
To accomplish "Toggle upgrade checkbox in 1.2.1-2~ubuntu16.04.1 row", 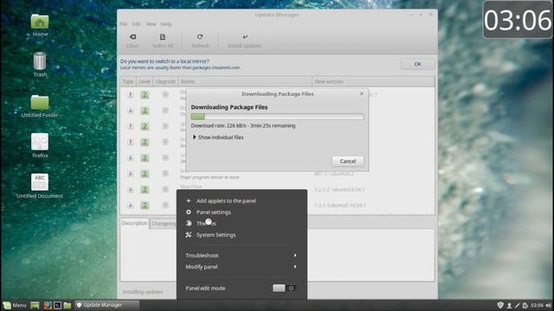I will click(165, 189).
